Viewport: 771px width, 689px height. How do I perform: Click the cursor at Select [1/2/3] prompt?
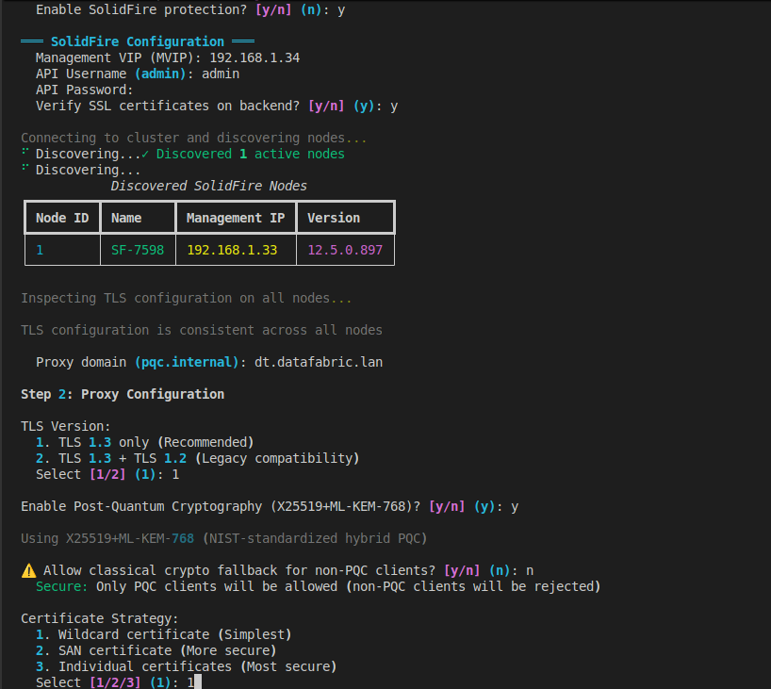198,682
